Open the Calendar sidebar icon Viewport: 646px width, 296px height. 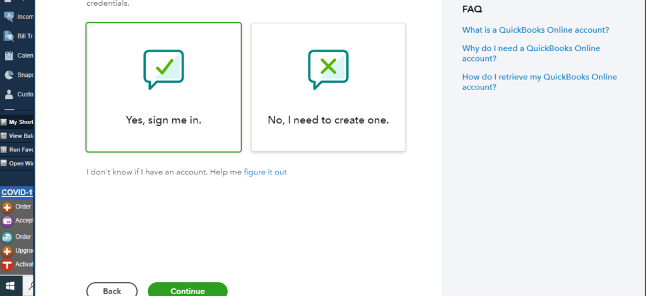coord(9,55)
